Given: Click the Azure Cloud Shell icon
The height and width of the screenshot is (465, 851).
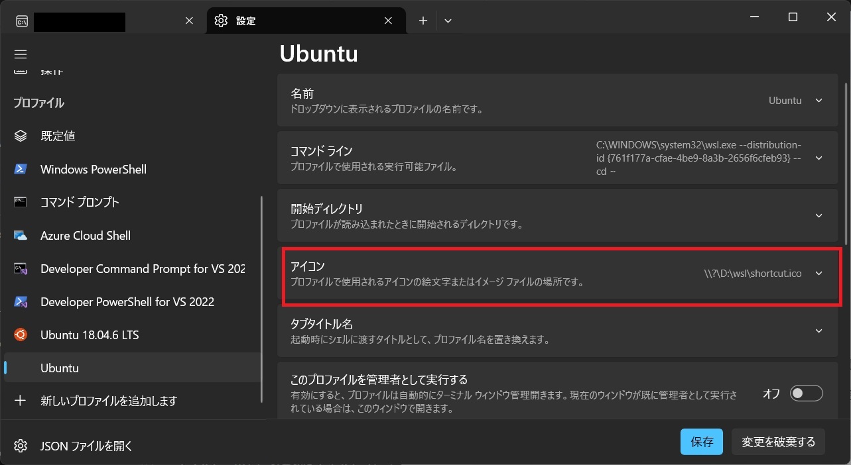Looking at the screenshot, I should pyautogui.click(x=21, y=235).
